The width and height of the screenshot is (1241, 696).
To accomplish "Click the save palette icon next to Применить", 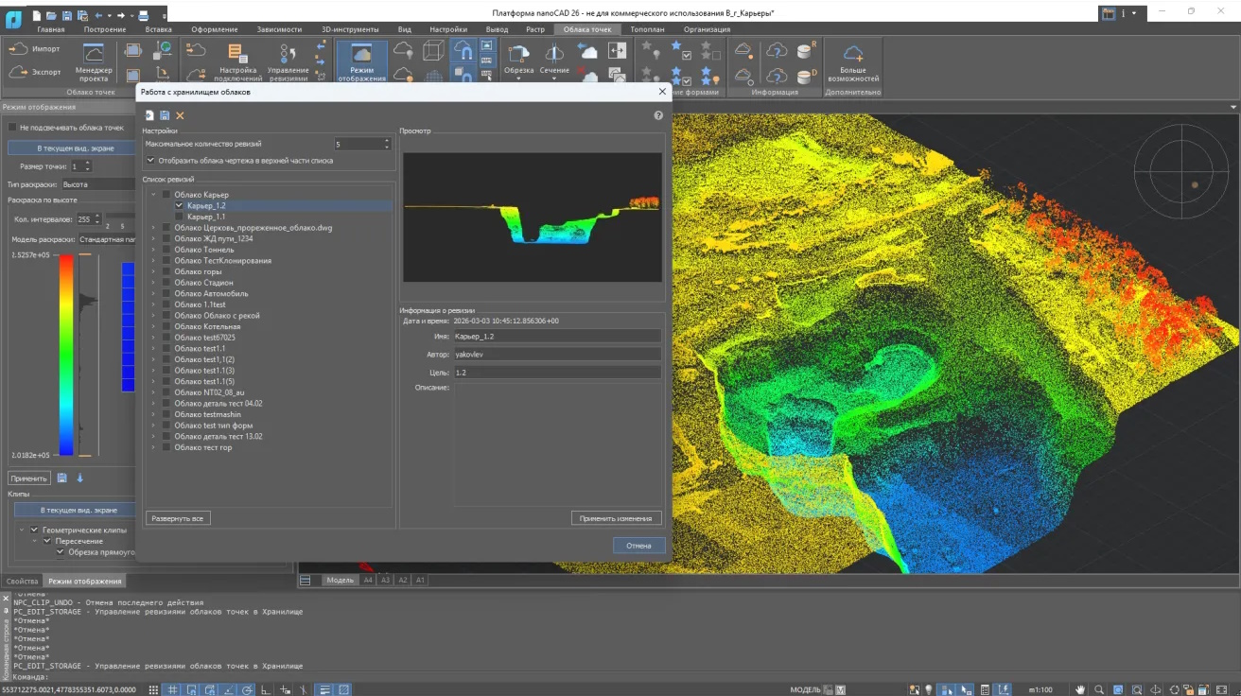I will [x=62, y=478].
